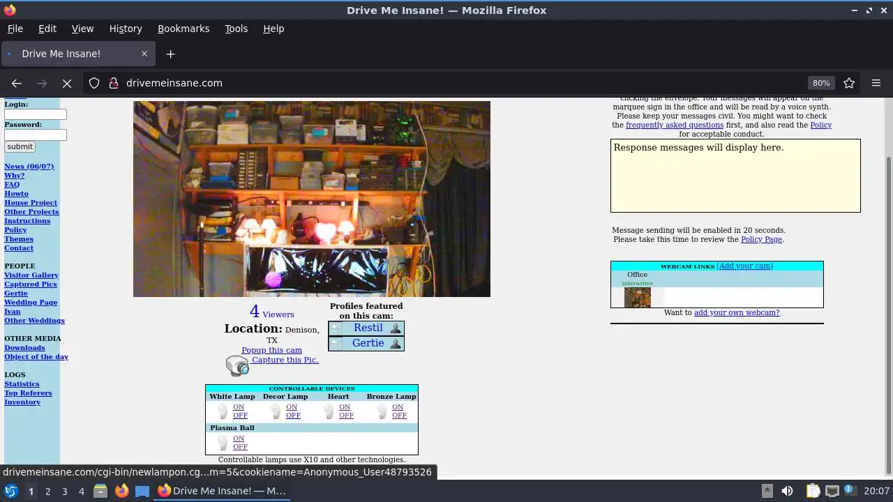Open the clipboard icon in system tray

pyautogui.click(x=813, y=491)
